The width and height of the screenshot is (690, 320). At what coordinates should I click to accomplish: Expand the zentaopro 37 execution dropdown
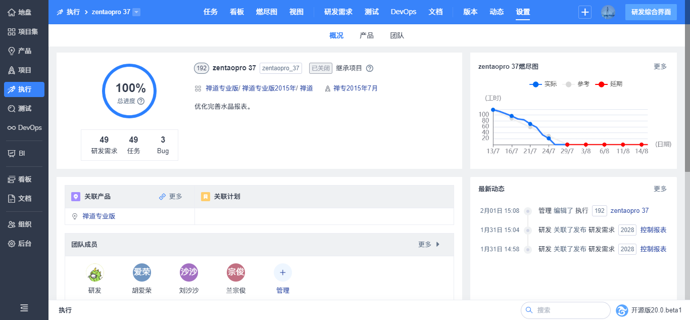click(x=136, y=12)
